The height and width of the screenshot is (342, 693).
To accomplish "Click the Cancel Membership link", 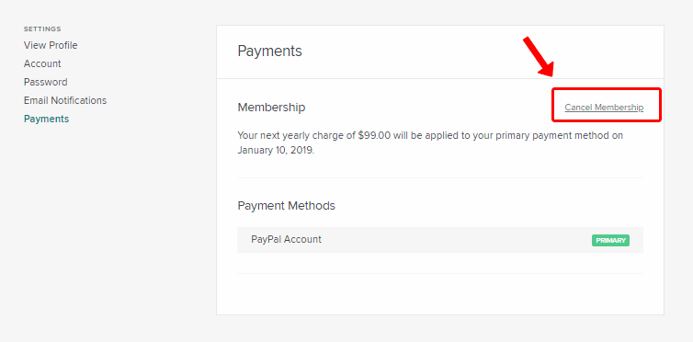I will 604,108.
